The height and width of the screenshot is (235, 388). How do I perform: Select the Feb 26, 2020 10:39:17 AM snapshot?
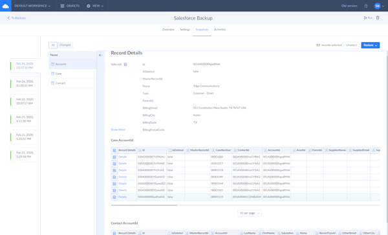tap(25, 102)
